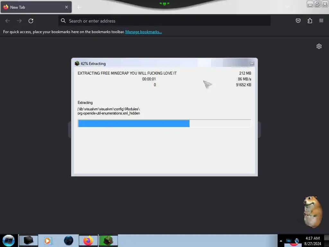Click the extraction progress bar
The image size is (329, 247).
tap(164, 123)
